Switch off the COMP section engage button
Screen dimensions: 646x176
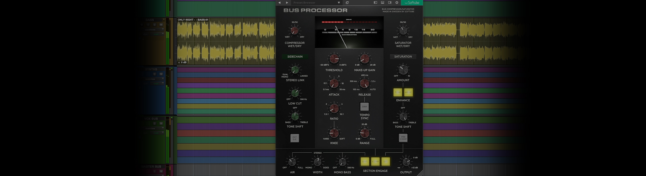coord(375,161)
